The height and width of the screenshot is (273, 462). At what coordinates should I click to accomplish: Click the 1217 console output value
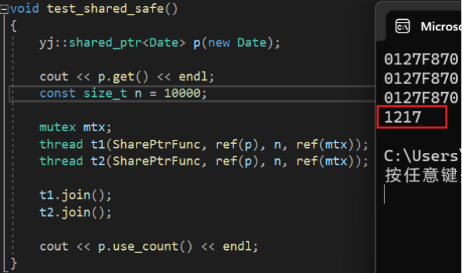point(403,117)
